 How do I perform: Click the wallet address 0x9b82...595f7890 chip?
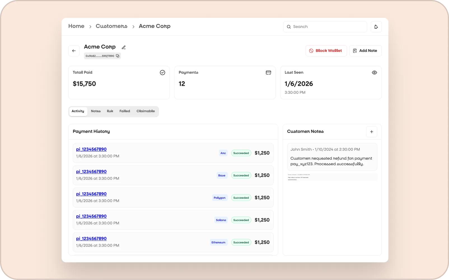[102, 56]
